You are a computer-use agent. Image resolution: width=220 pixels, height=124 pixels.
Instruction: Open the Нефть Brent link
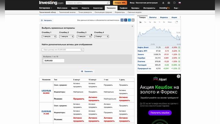[143, 48]
